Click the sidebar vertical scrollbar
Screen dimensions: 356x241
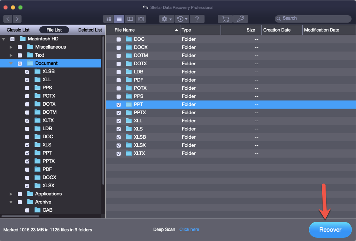click(x=103, y=111)
